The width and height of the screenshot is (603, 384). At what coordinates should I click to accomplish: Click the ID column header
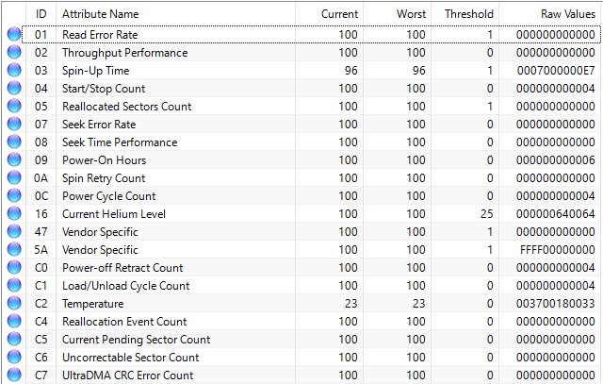click(x=41, y=14)
